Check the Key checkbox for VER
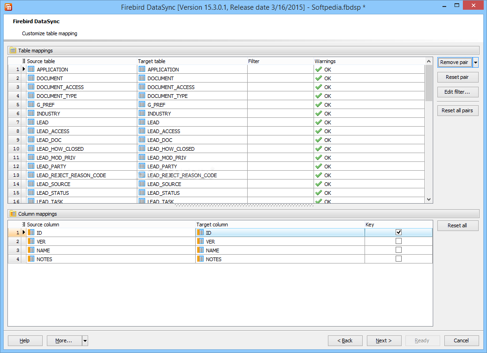This screenshot has width=487, height=353. pyautogui.click(x=398, y=241)
